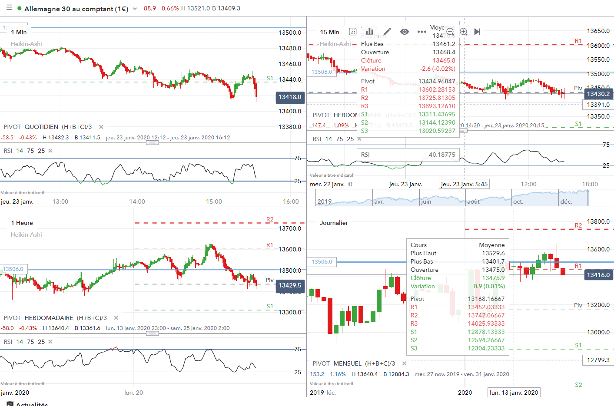
Task: Click the 13430.2 price tag on 15 Min chart
Action: coord(598,94)
